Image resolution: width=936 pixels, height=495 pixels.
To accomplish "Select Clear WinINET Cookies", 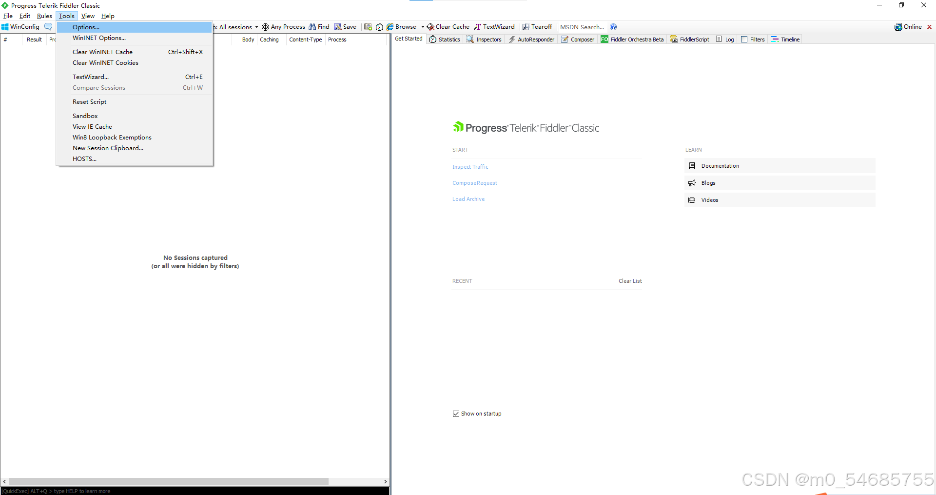I will [x=135, y=63].
